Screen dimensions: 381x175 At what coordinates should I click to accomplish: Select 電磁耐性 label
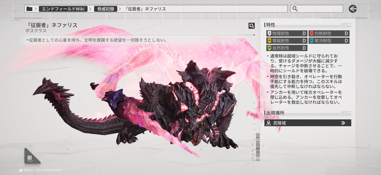click(281, 41)
